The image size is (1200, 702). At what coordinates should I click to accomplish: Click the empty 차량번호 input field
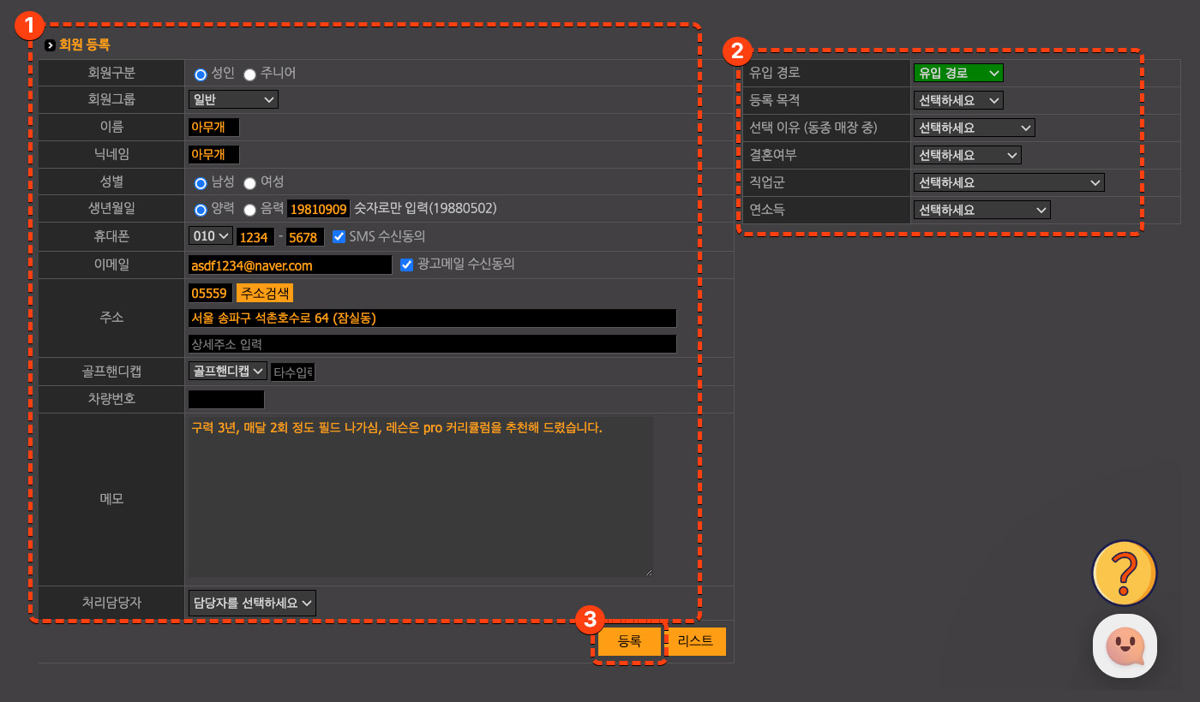(x=226, y=400)
